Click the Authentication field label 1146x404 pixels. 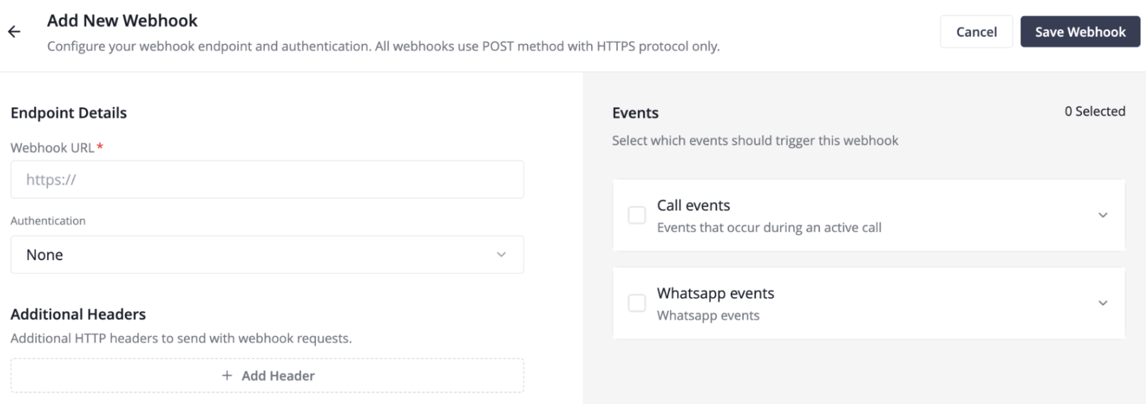coord(48,221)
